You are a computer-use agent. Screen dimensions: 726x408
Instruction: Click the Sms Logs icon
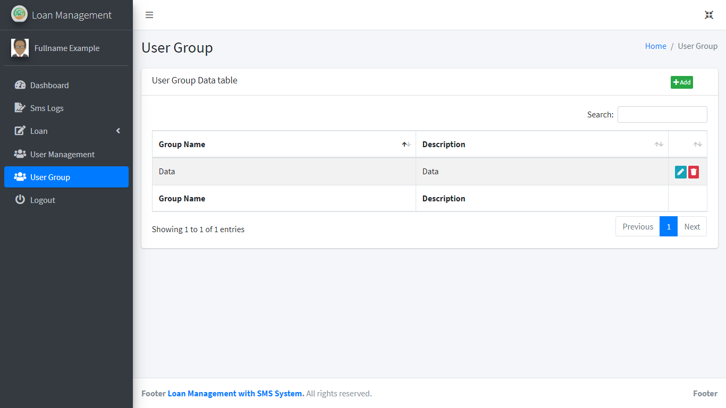[20, 108]
